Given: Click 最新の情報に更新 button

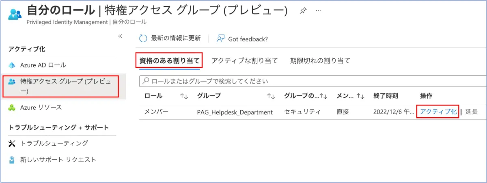Looking at the screenshot, I should click(170, 39).
